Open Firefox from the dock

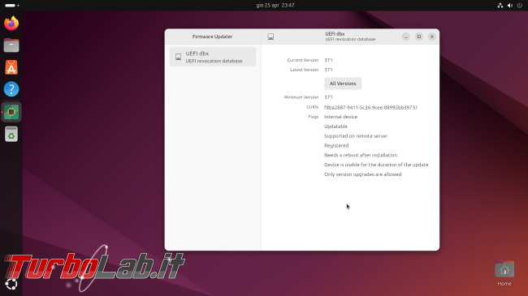point(11,24)
